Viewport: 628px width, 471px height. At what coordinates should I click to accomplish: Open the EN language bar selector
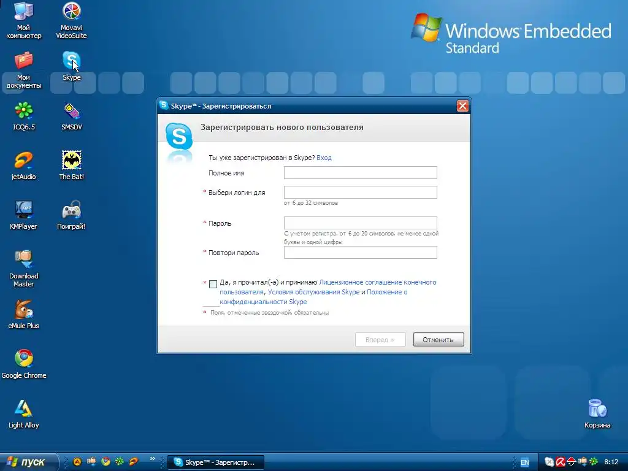click(x=524, y=462)
